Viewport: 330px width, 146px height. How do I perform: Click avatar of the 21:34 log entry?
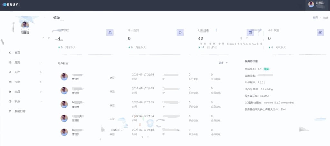tap(64, 118)
